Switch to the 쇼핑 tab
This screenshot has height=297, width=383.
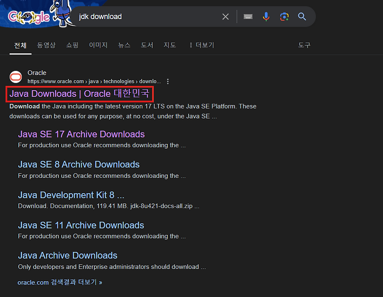[72, 45]
